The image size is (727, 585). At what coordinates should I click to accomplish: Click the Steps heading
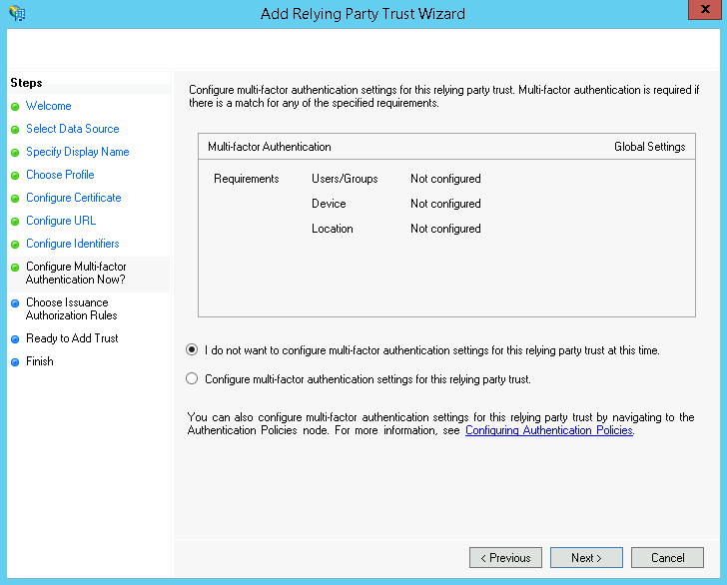pos(26,83)
